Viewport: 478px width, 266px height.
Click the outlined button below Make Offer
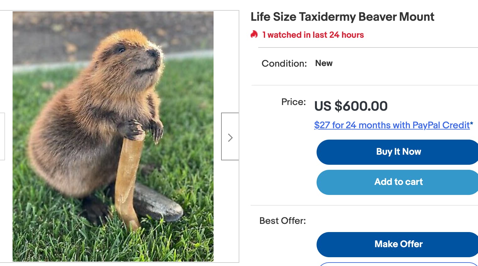[x=398, y=264]
